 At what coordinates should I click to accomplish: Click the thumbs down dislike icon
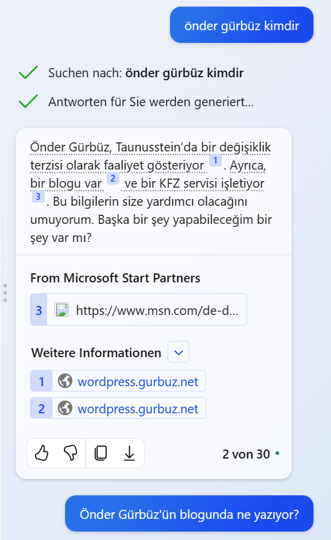coord(71,453)
